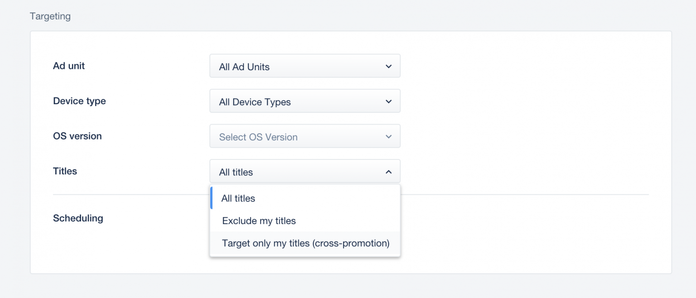This screenshot has width=696, height=298.
Task: Click the Device type dropdown chevron
Action: pyautogui.click(x=388, y=101)
